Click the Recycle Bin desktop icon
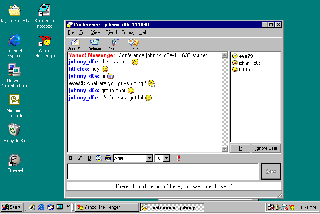Screen dimensions: 320x214 (x=15, y=133)
